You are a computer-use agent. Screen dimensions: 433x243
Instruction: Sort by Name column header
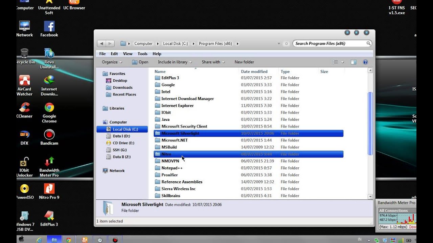tap(196, 72)
